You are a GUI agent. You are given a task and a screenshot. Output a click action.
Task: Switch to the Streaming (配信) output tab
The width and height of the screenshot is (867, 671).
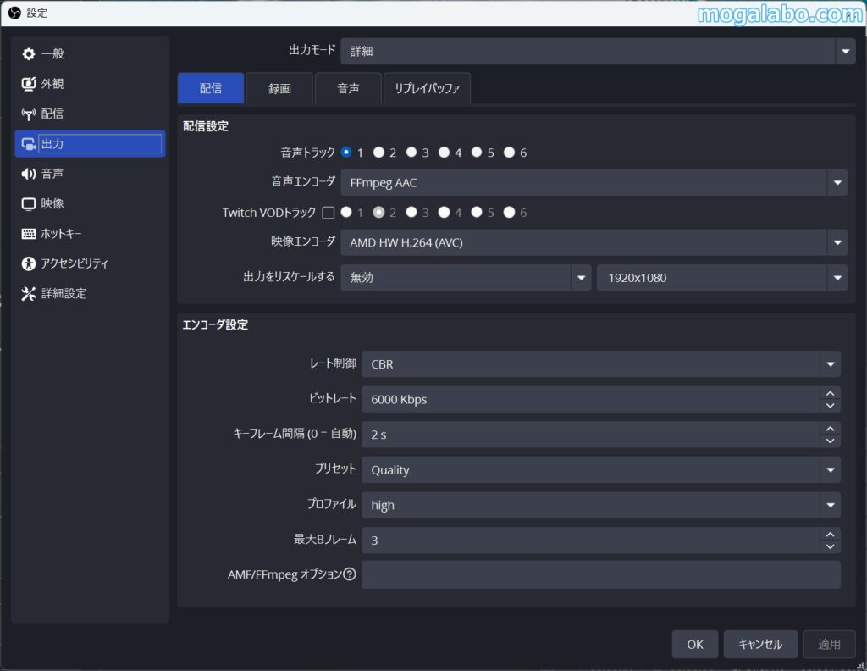(x=211, y=88)
